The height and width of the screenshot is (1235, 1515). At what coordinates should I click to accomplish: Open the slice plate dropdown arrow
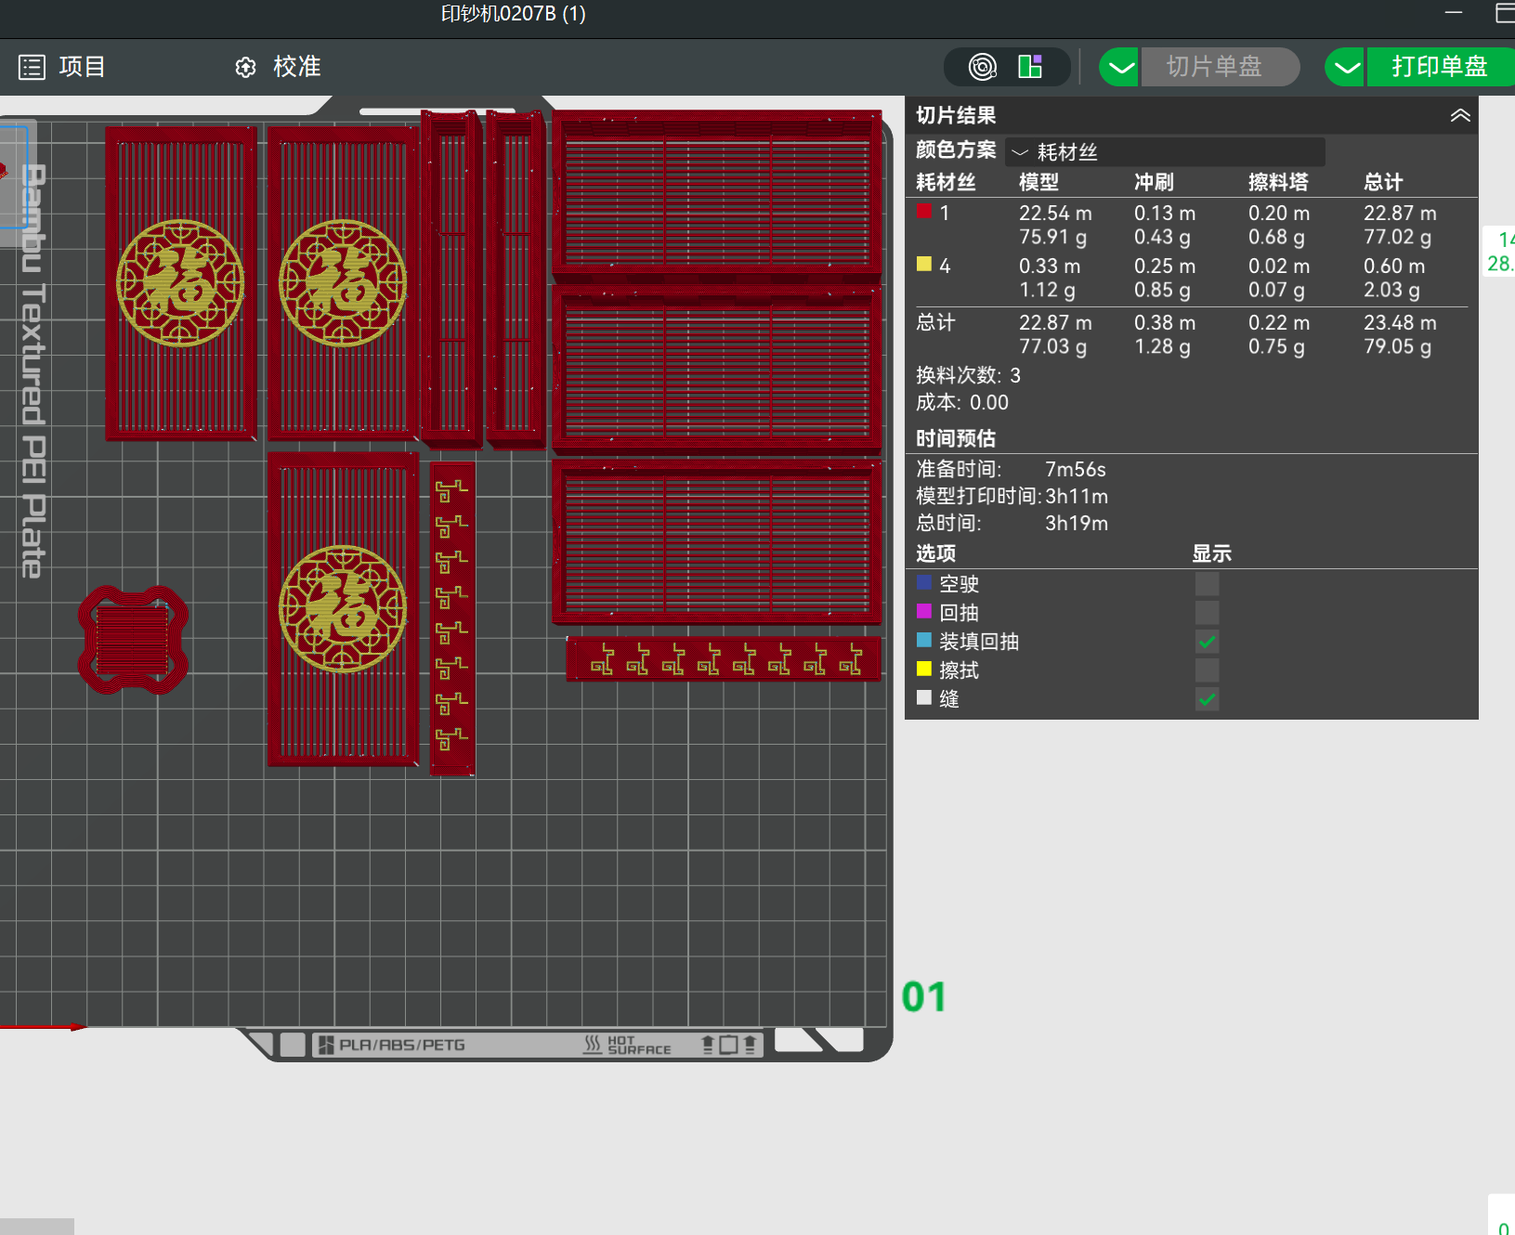pyautogui.click(x=1120, y=67)
